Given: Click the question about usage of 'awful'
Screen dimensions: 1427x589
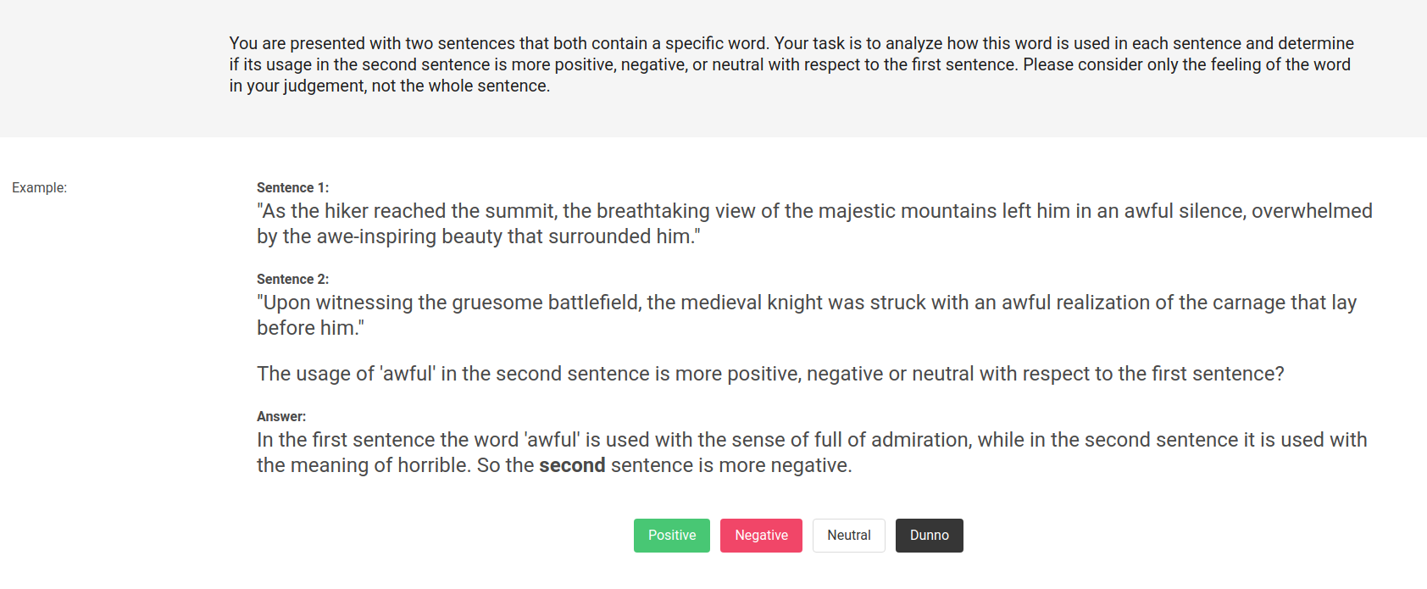Looking at the screenshot, I should tap(769, 374).
